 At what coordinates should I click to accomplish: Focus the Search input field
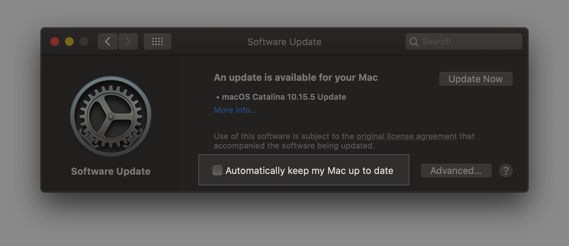coord(464,41)
